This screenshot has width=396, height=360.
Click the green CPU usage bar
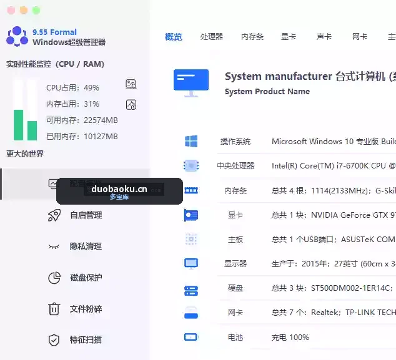19,125
